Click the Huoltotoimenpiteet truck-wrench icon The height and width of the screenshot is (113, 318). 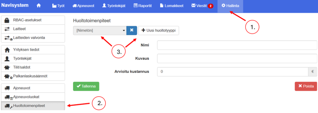8,106
